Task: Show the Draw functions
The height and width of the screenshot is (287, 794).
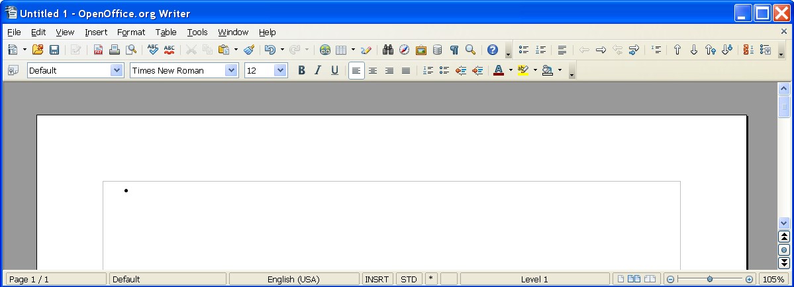Action: tap(366, 50)
